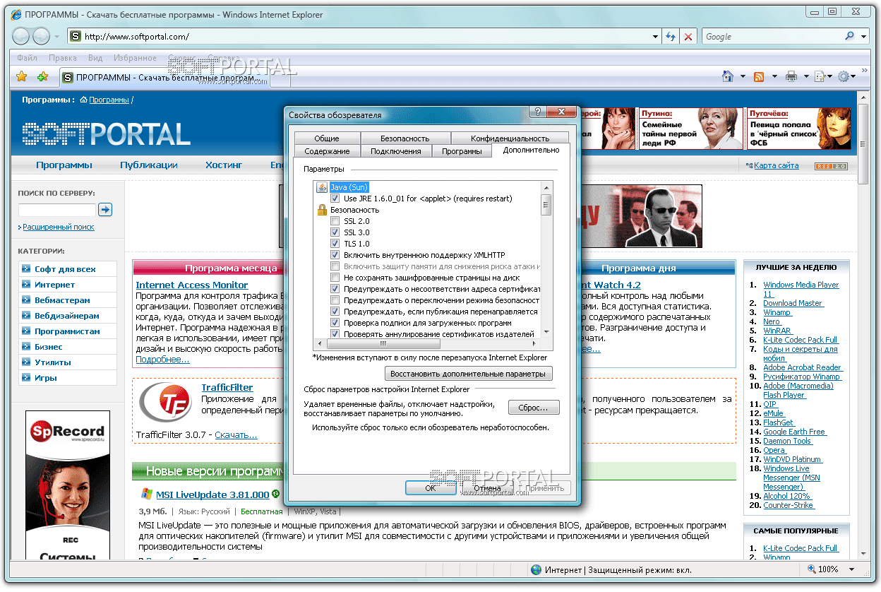Click the Refresh page icon
The width and height of the screenshot is (881, 592).
click(x=671, y=37)
